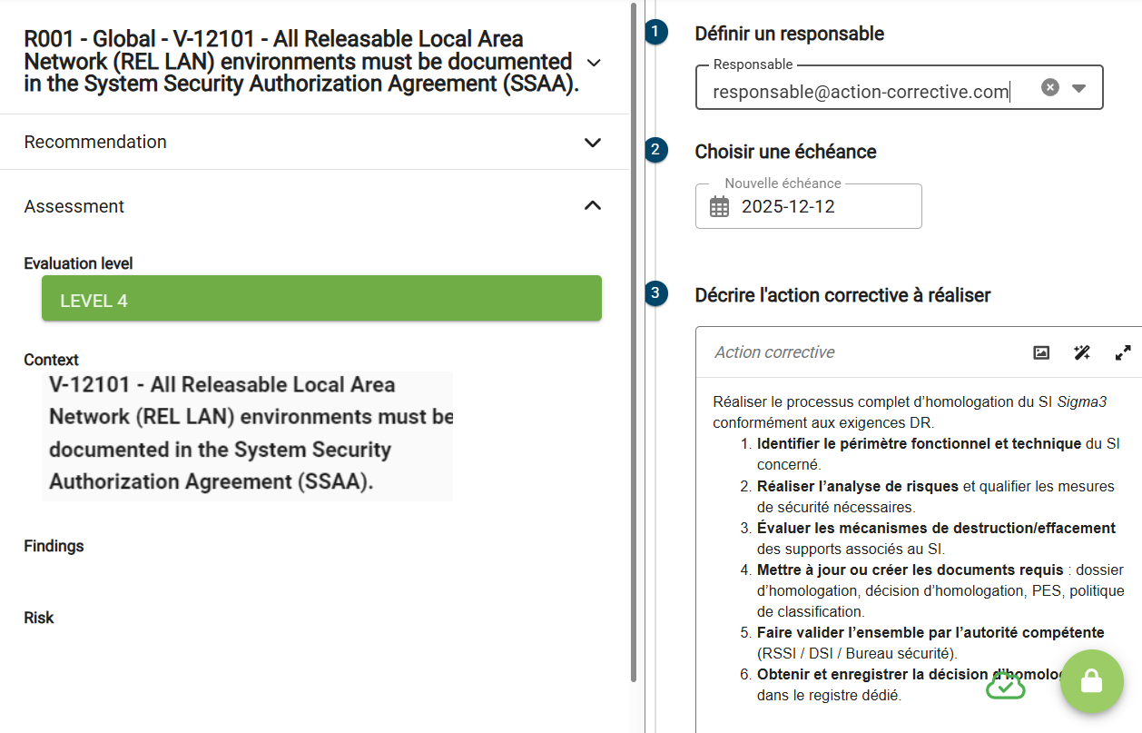Click the Findings section label
1142x733 pixels.
pyautogui.click(x=54, y=546)
